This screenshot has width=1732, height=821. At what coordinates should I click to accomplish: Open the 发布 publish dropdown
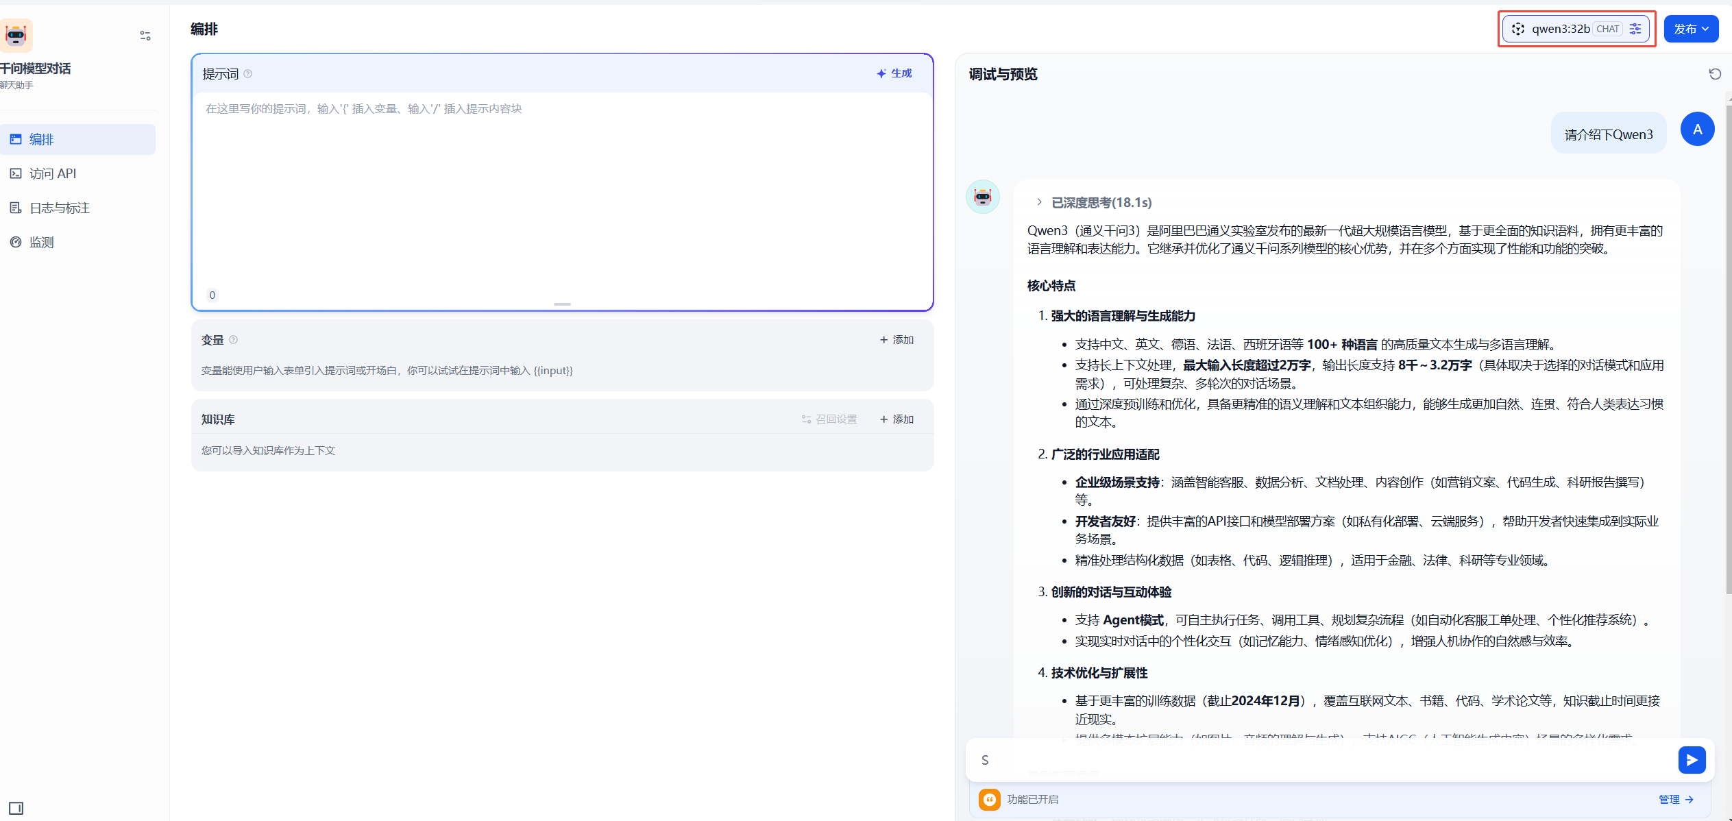pos(1691,29)
